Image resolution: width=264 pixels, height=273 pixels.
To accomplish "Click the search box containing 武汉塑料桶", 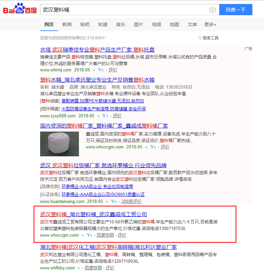I will [x=130, y=10].
